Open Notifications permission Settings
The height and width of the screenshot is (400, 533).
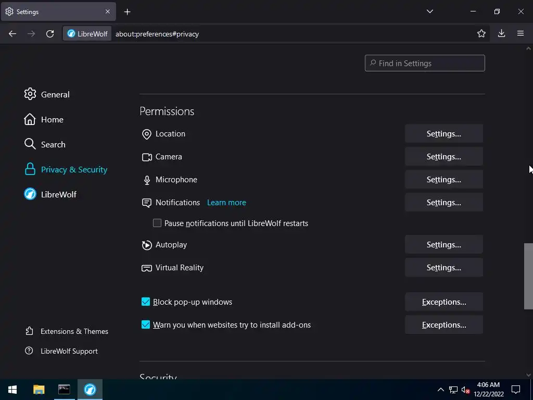pos(443,203)
